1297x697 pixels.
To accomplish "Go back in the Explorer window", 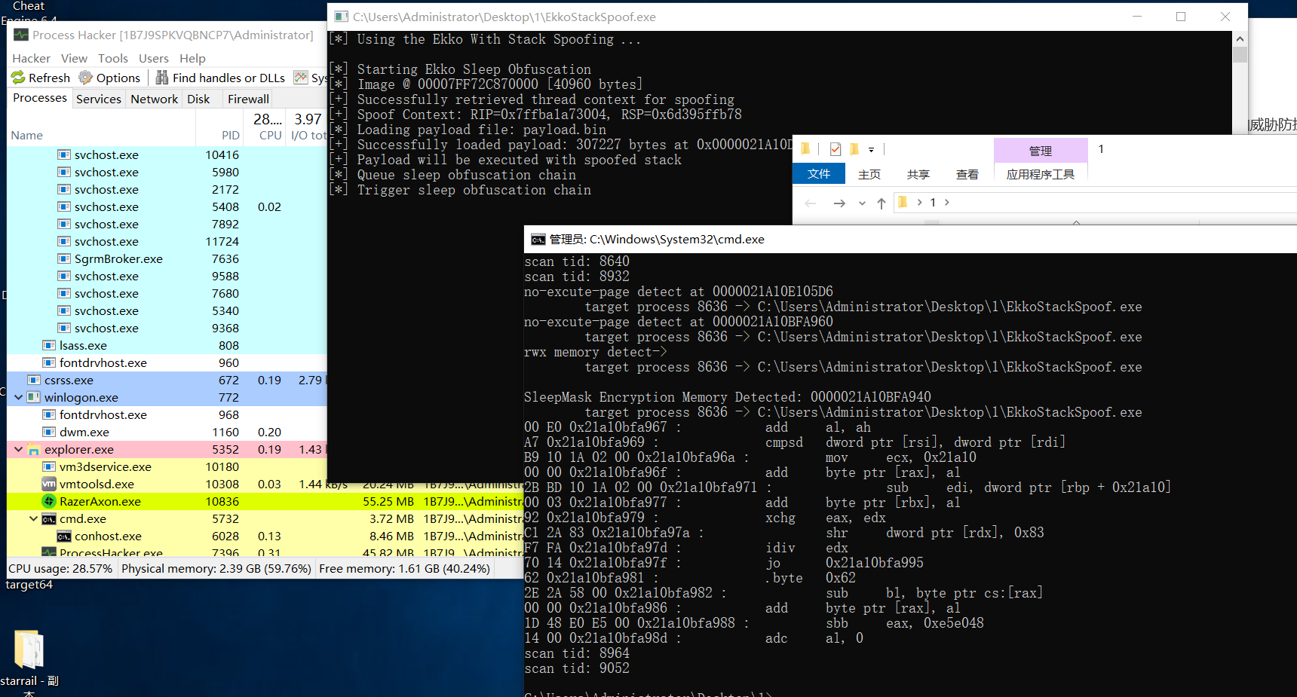I will [x=811, y=203].
